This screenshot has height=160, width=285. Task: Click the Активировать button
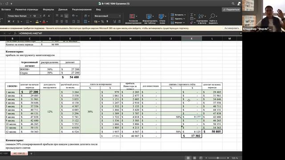[x=232, y=28]
